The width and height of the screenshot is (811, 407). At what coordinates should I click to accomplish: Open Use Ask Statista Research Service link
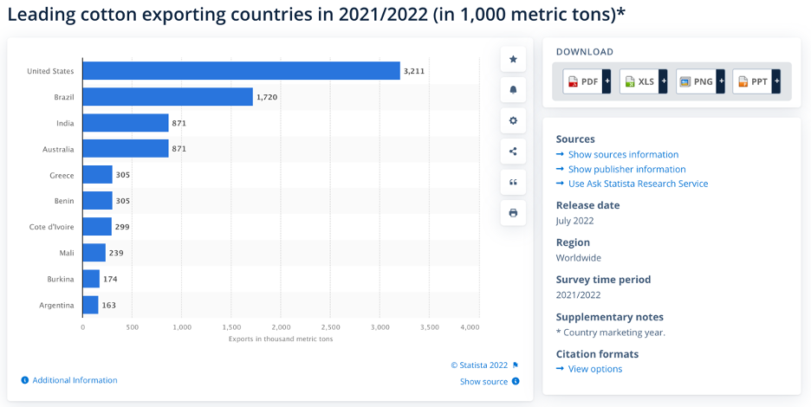638,184
